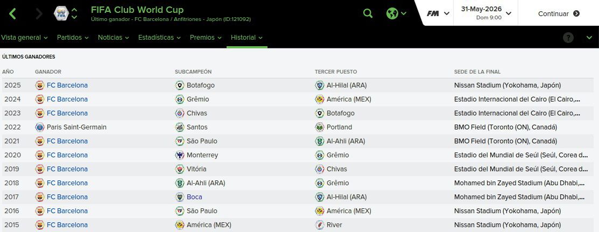Click the Paris Saint-Germain club crest
The width and height of the screenshot is (599, 232).
40,127
